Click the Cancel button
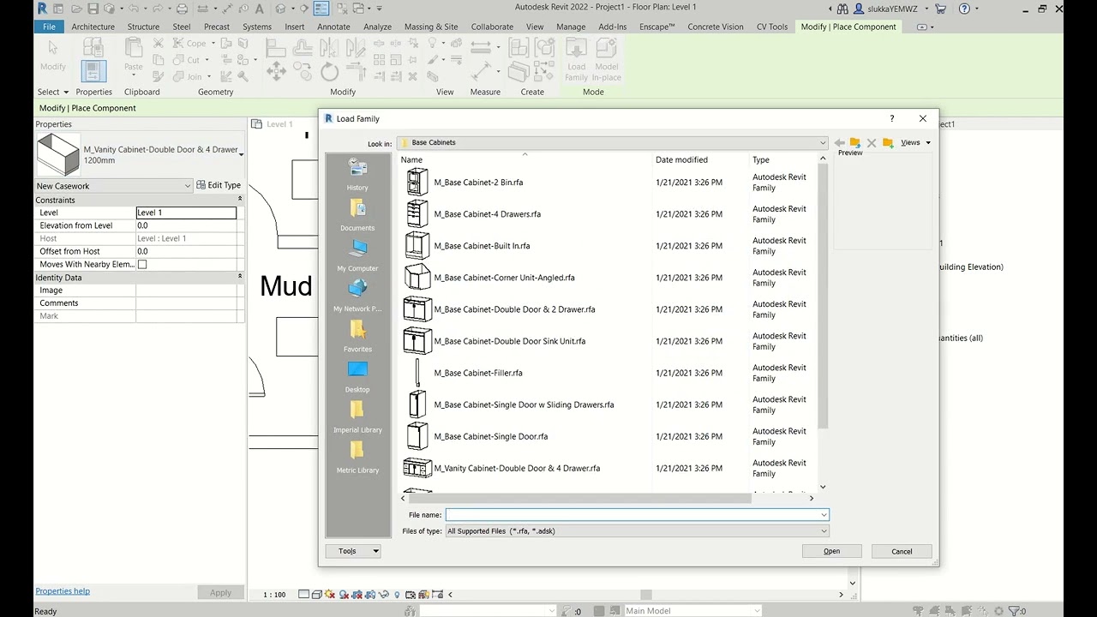The height and width of the screenshot is (617, 1097). 902,551
